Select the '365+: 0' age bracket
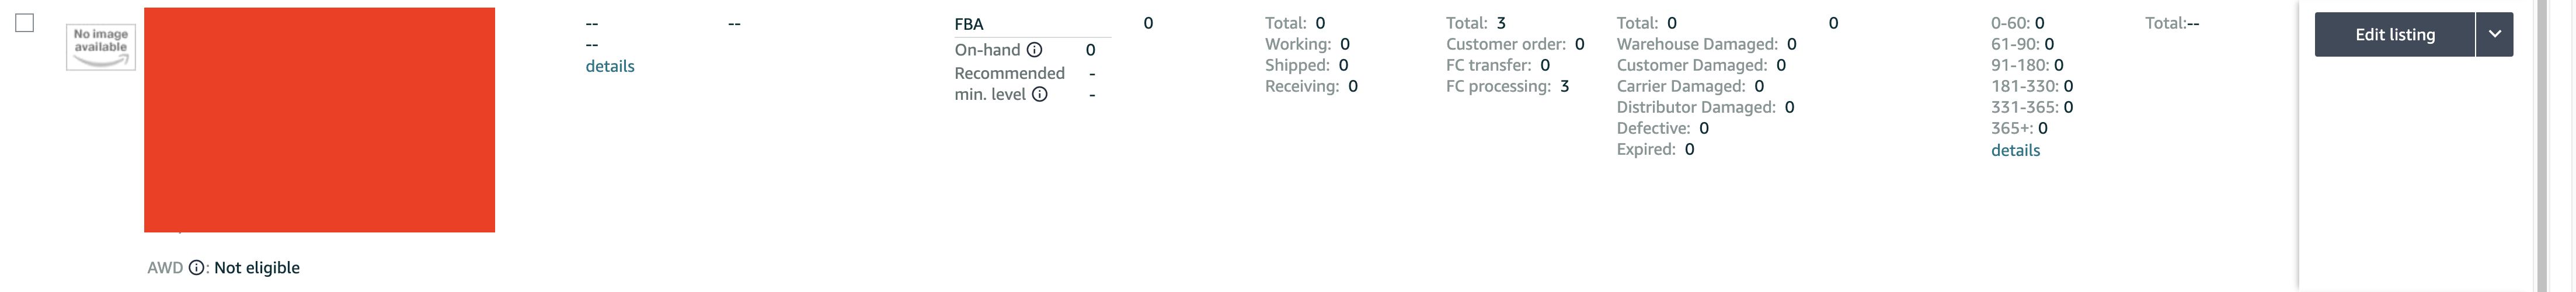Screen dimensions: 2576x292 (x=2019, y=128)
